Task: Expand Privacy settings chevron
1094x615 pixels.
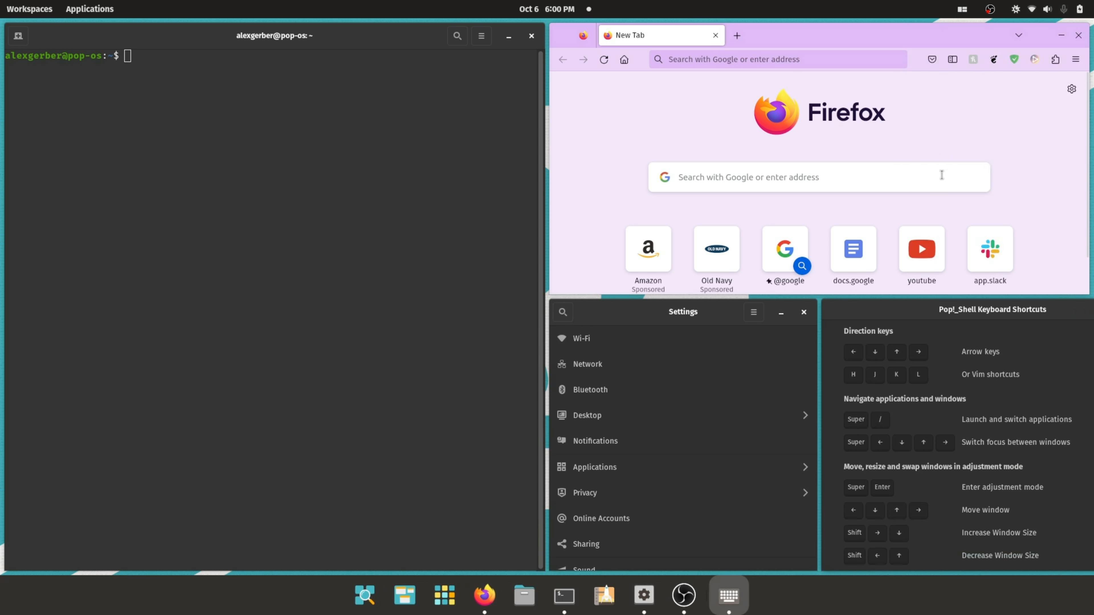Action: [805, 492]
